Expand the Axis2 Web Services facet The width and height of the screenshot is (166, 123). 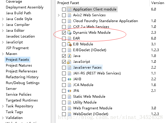coord(59,15)
